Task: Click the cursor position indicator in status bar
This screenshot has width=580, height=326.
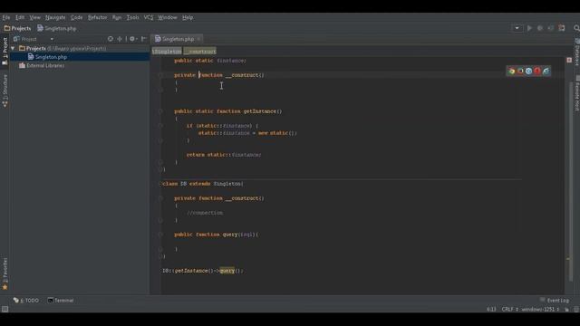Action: 491,310
